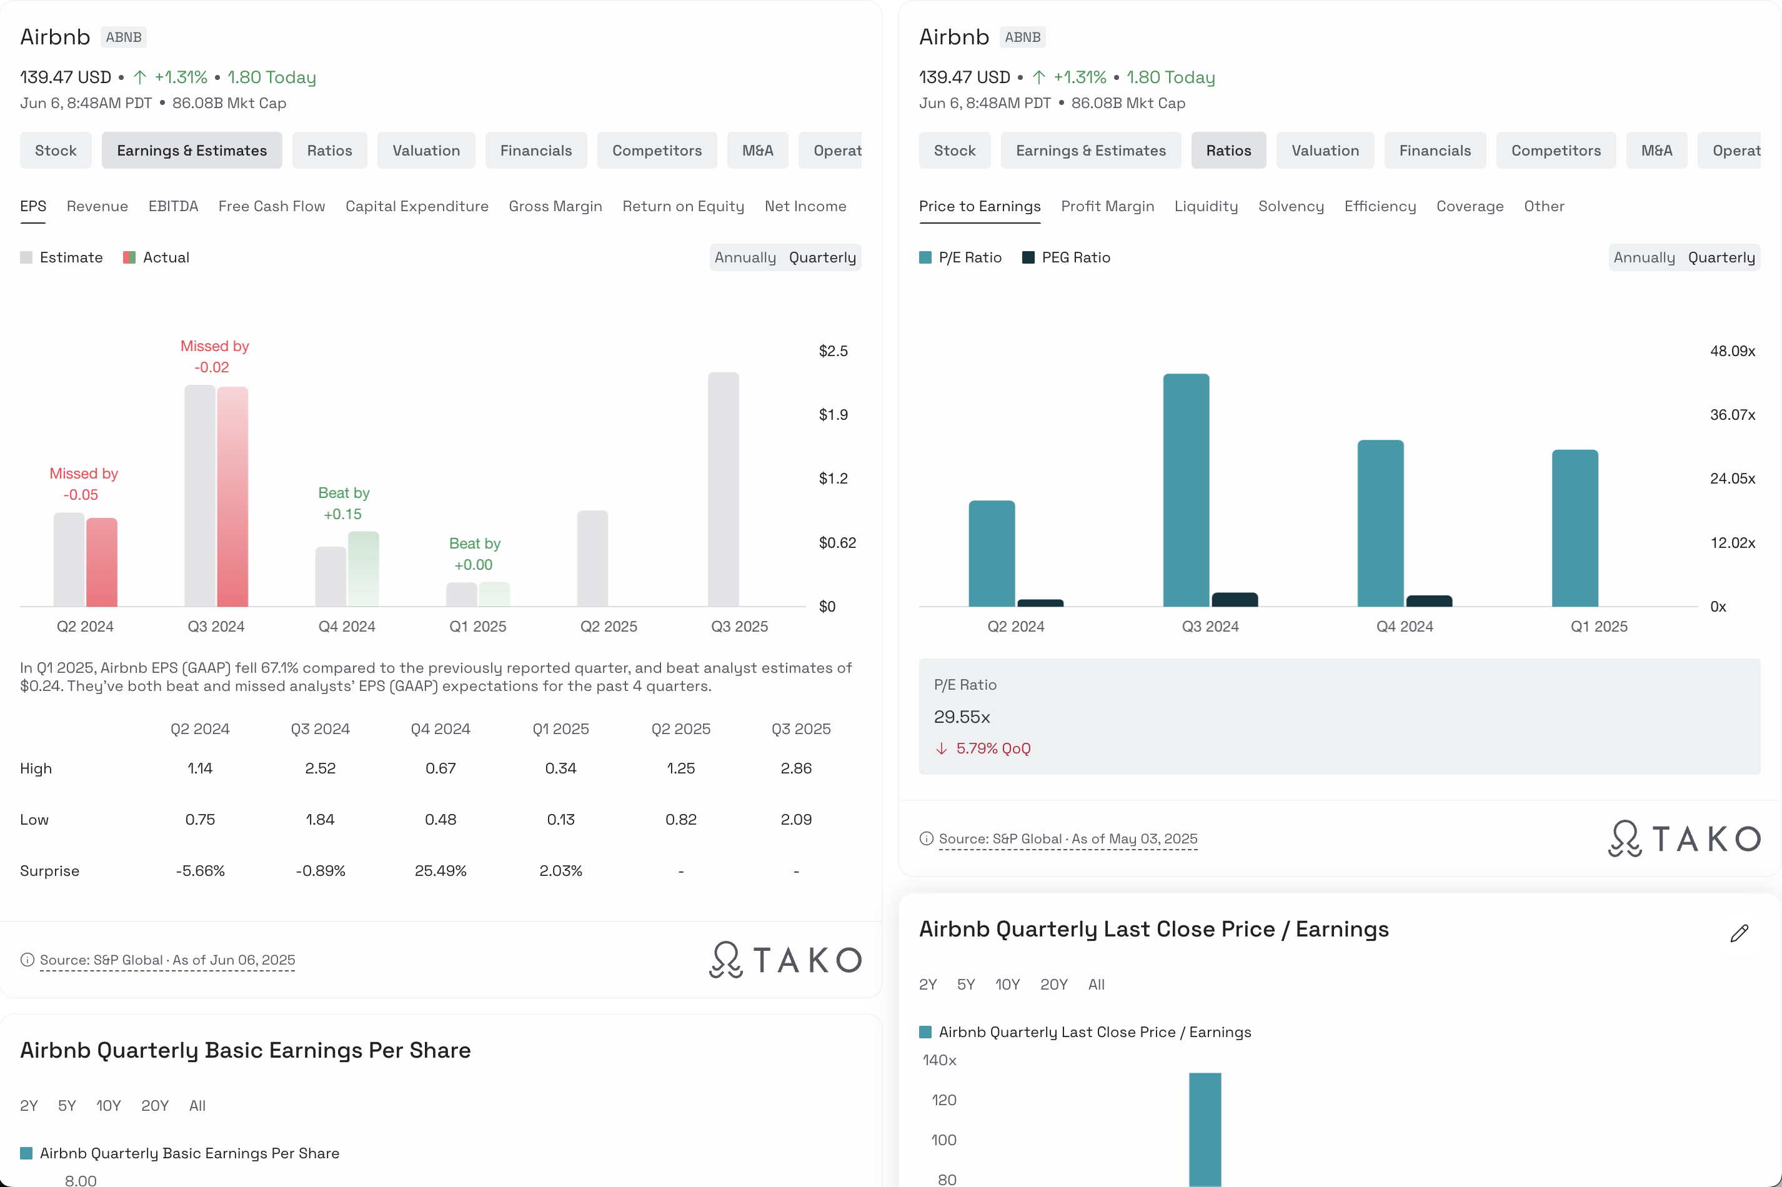
Task: Switch the P/E ratio chart to Annually
Action: pyautogui.click(x=1643, y=257)
